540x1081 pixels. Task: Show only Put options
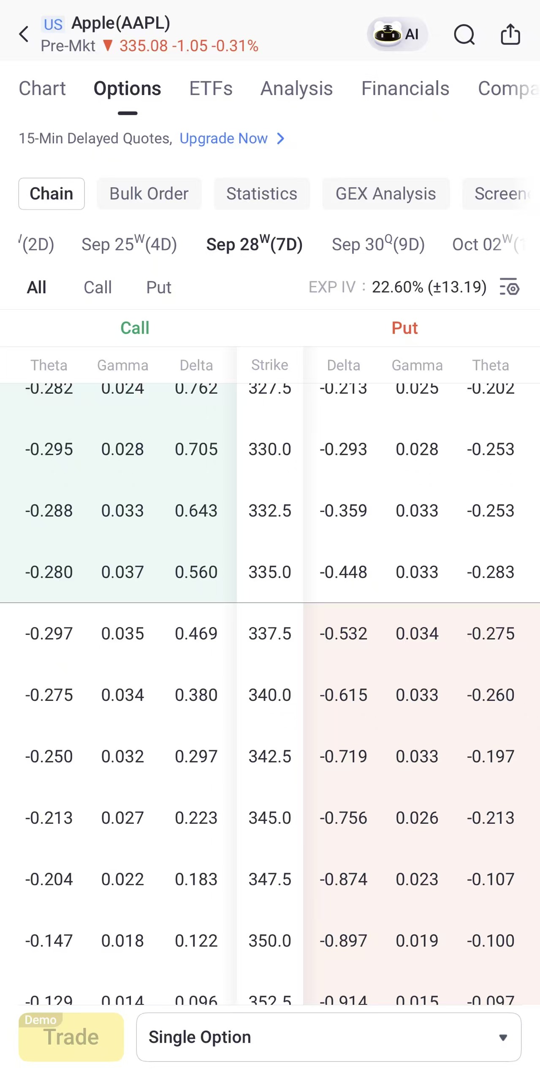coord(158,287)
